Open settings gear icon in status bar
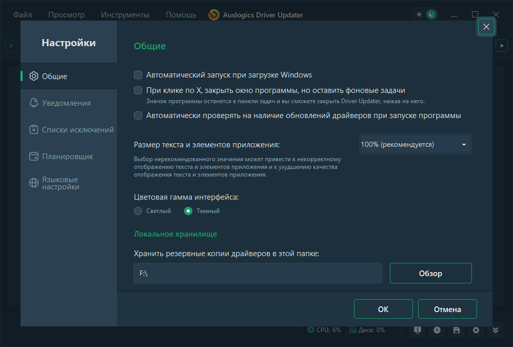The image size is (513, 347). 476,330
